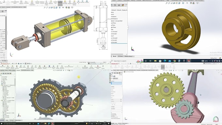Click New Motion Study in cylinder ribbon
The image size is (222, 125).
point(46,3)
